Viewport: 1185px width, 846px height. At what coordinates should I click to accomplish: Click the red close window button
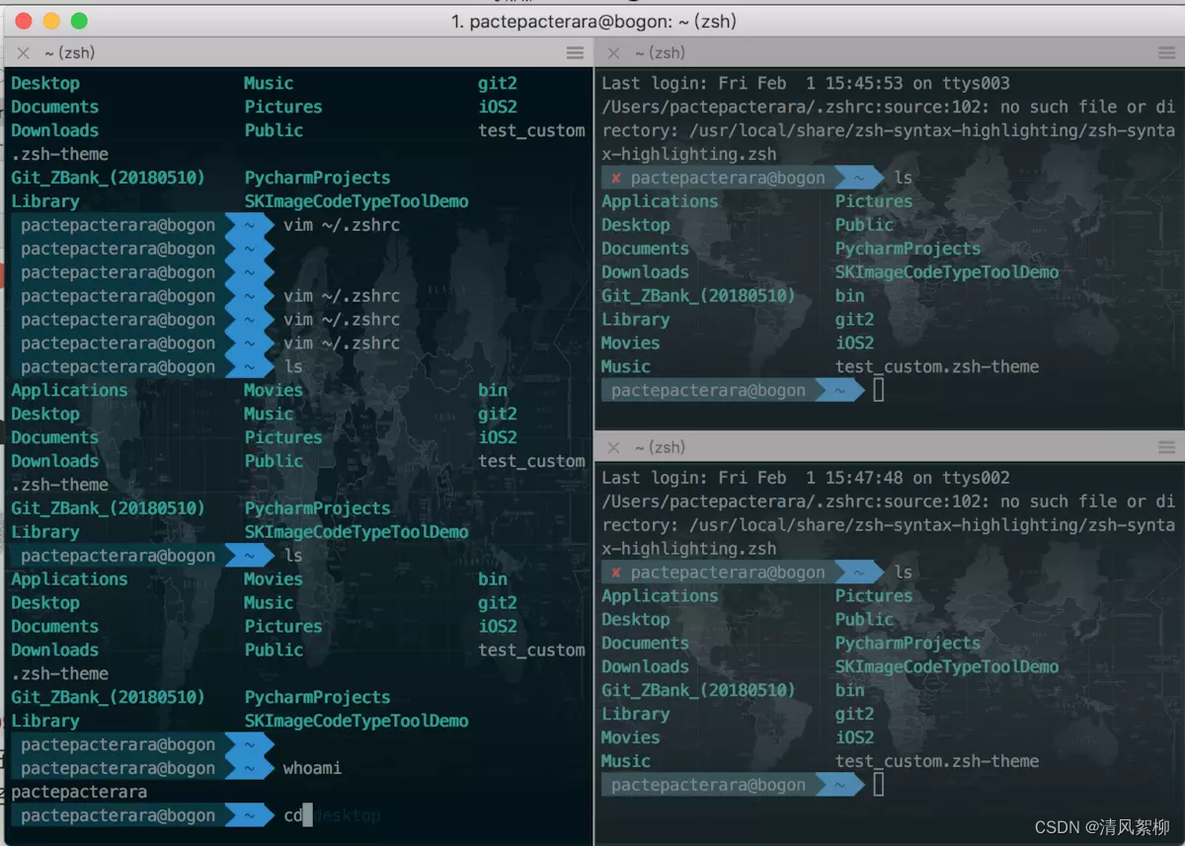[x=24, y=21]
